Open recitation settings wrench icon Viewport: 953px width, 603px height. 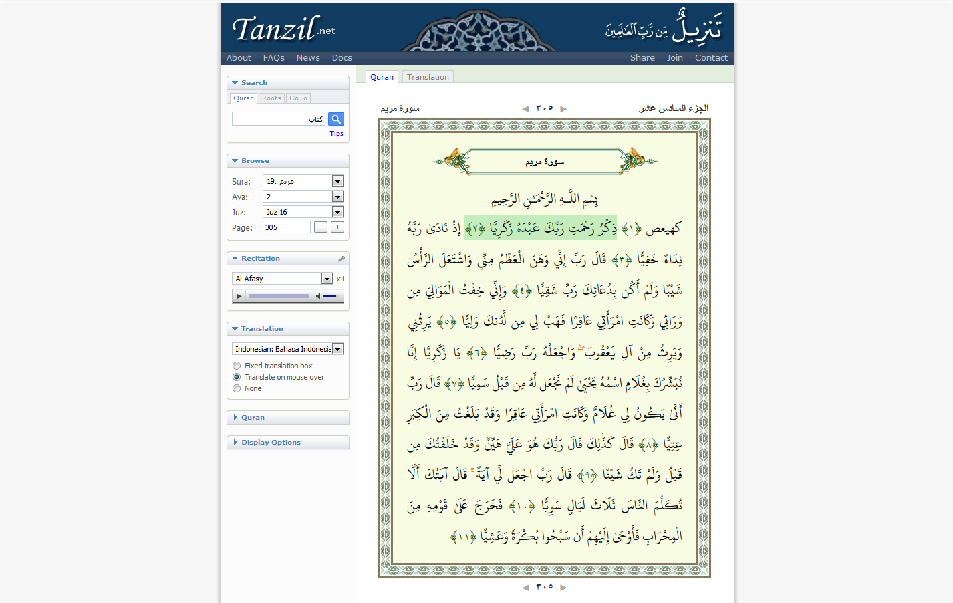coord(342,259)
